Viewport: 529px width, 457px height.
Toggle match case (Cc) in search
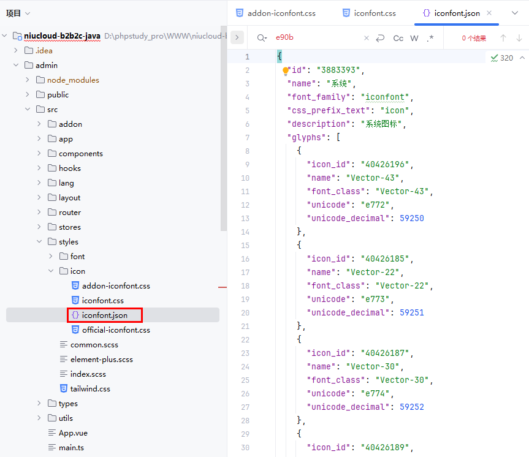click(x=398, y=38)
